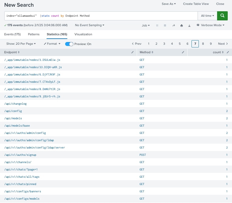Click /_app/immutable/nodes/8.DmNU7tIR.js endpoint
Image resolution: width=232 pixels, height=203 pixels.
32,89
